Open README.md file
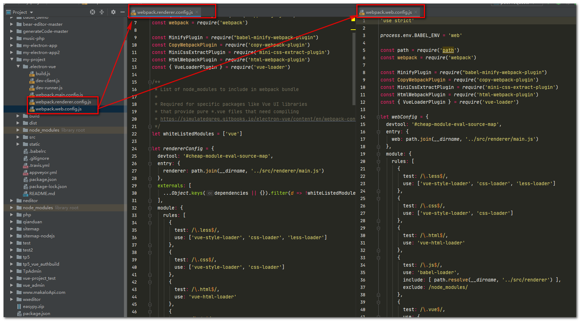This screenshot has width=580, height=321. pyautogui.click(x=42, y=194)
